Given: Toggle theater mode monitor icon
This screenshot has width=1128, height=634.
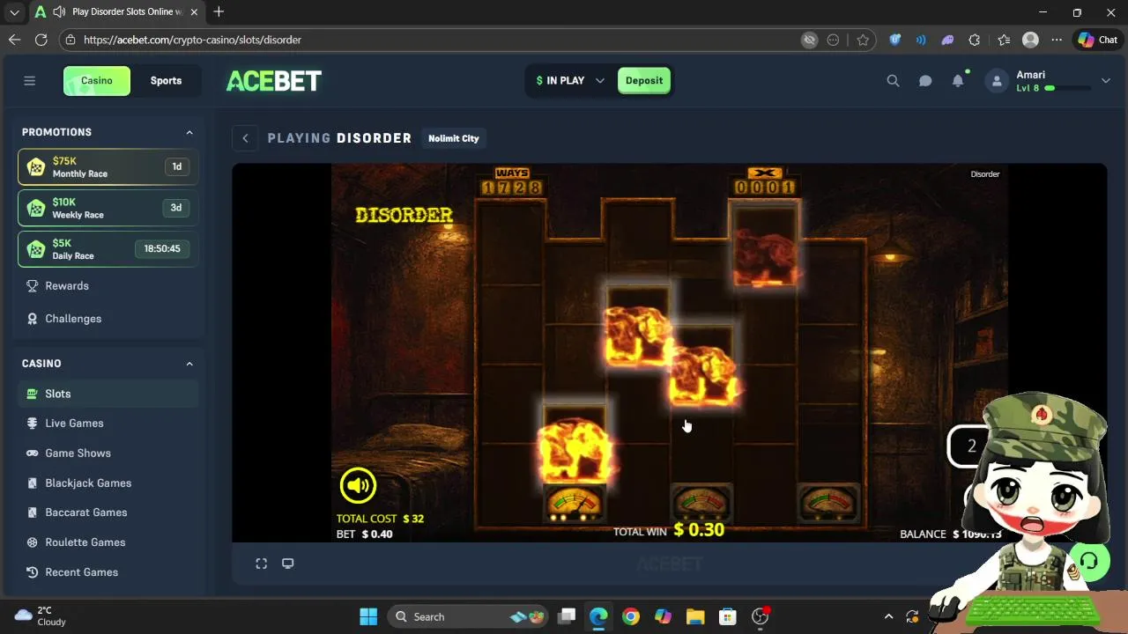Looking at the screenshot, I should [x=287, y=564].
